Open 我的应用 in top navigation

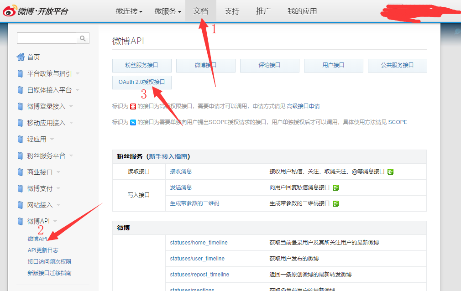(x=302, y=11)
